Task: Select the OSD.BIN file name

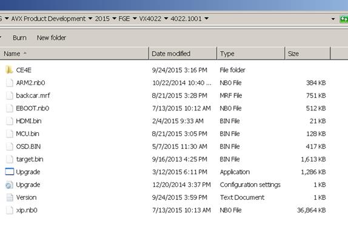Action: pos(28,147)
